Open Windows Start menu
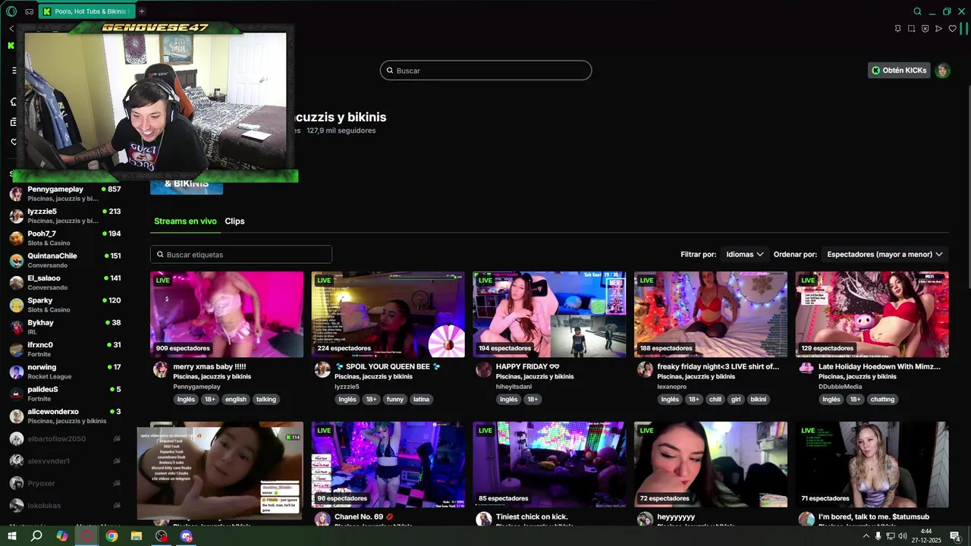 [x=11, y=536]
